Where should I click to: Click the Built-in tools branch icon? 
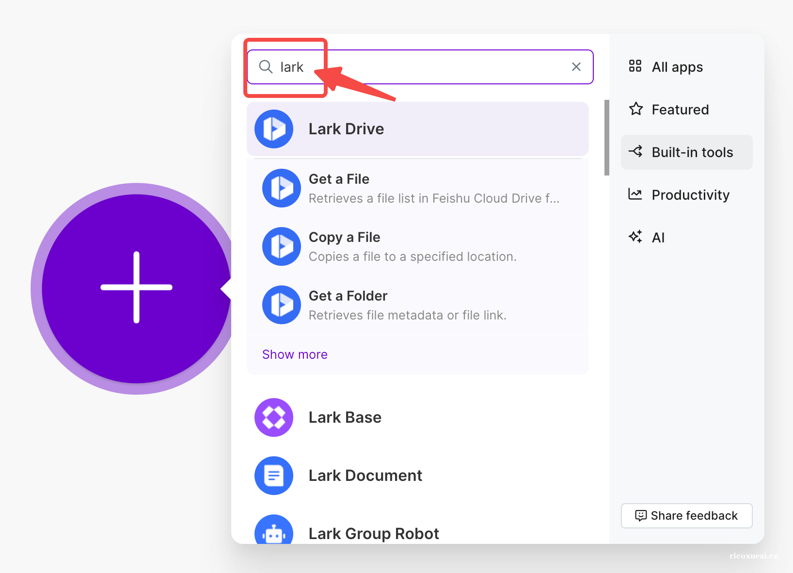click(x=635, y=151)
